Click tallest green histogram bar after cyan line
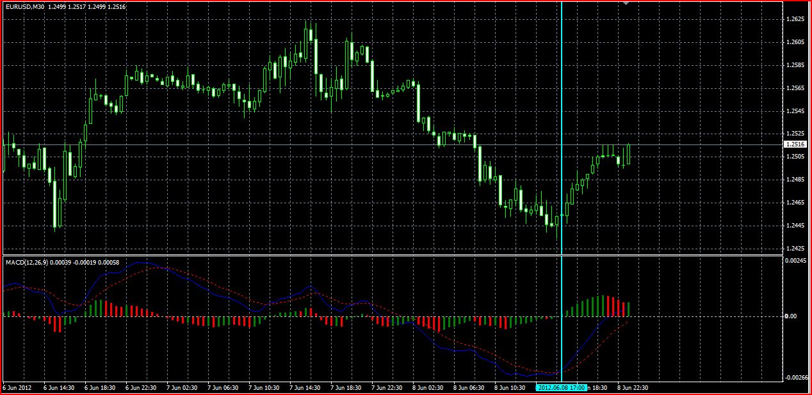This screenshot has width=812, height=395. click(602, 306)
